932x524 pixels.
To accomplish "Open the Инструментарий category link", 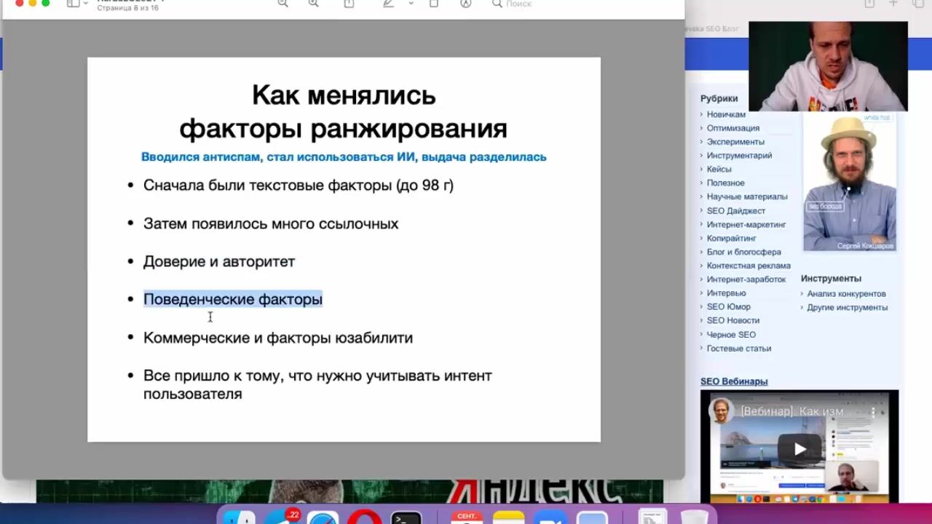I will pos(739,156).
